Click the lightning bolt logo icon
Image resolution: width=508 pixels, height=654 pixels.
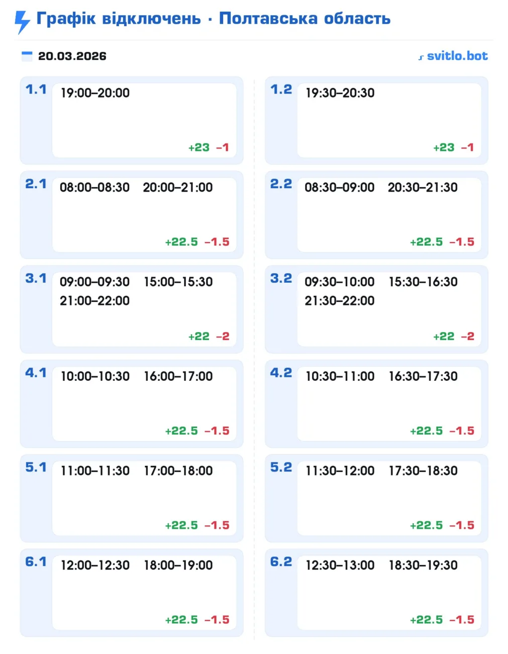click(x=22, y=21)
